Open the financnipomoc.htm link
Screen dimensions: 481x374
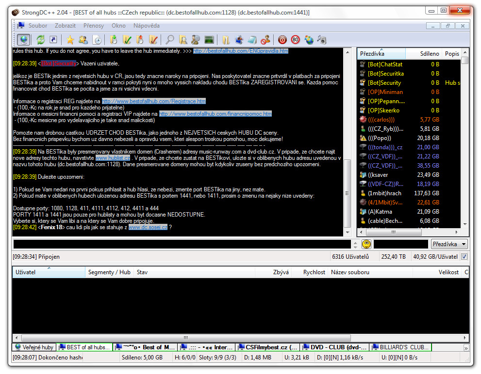(x=216, y=114)
